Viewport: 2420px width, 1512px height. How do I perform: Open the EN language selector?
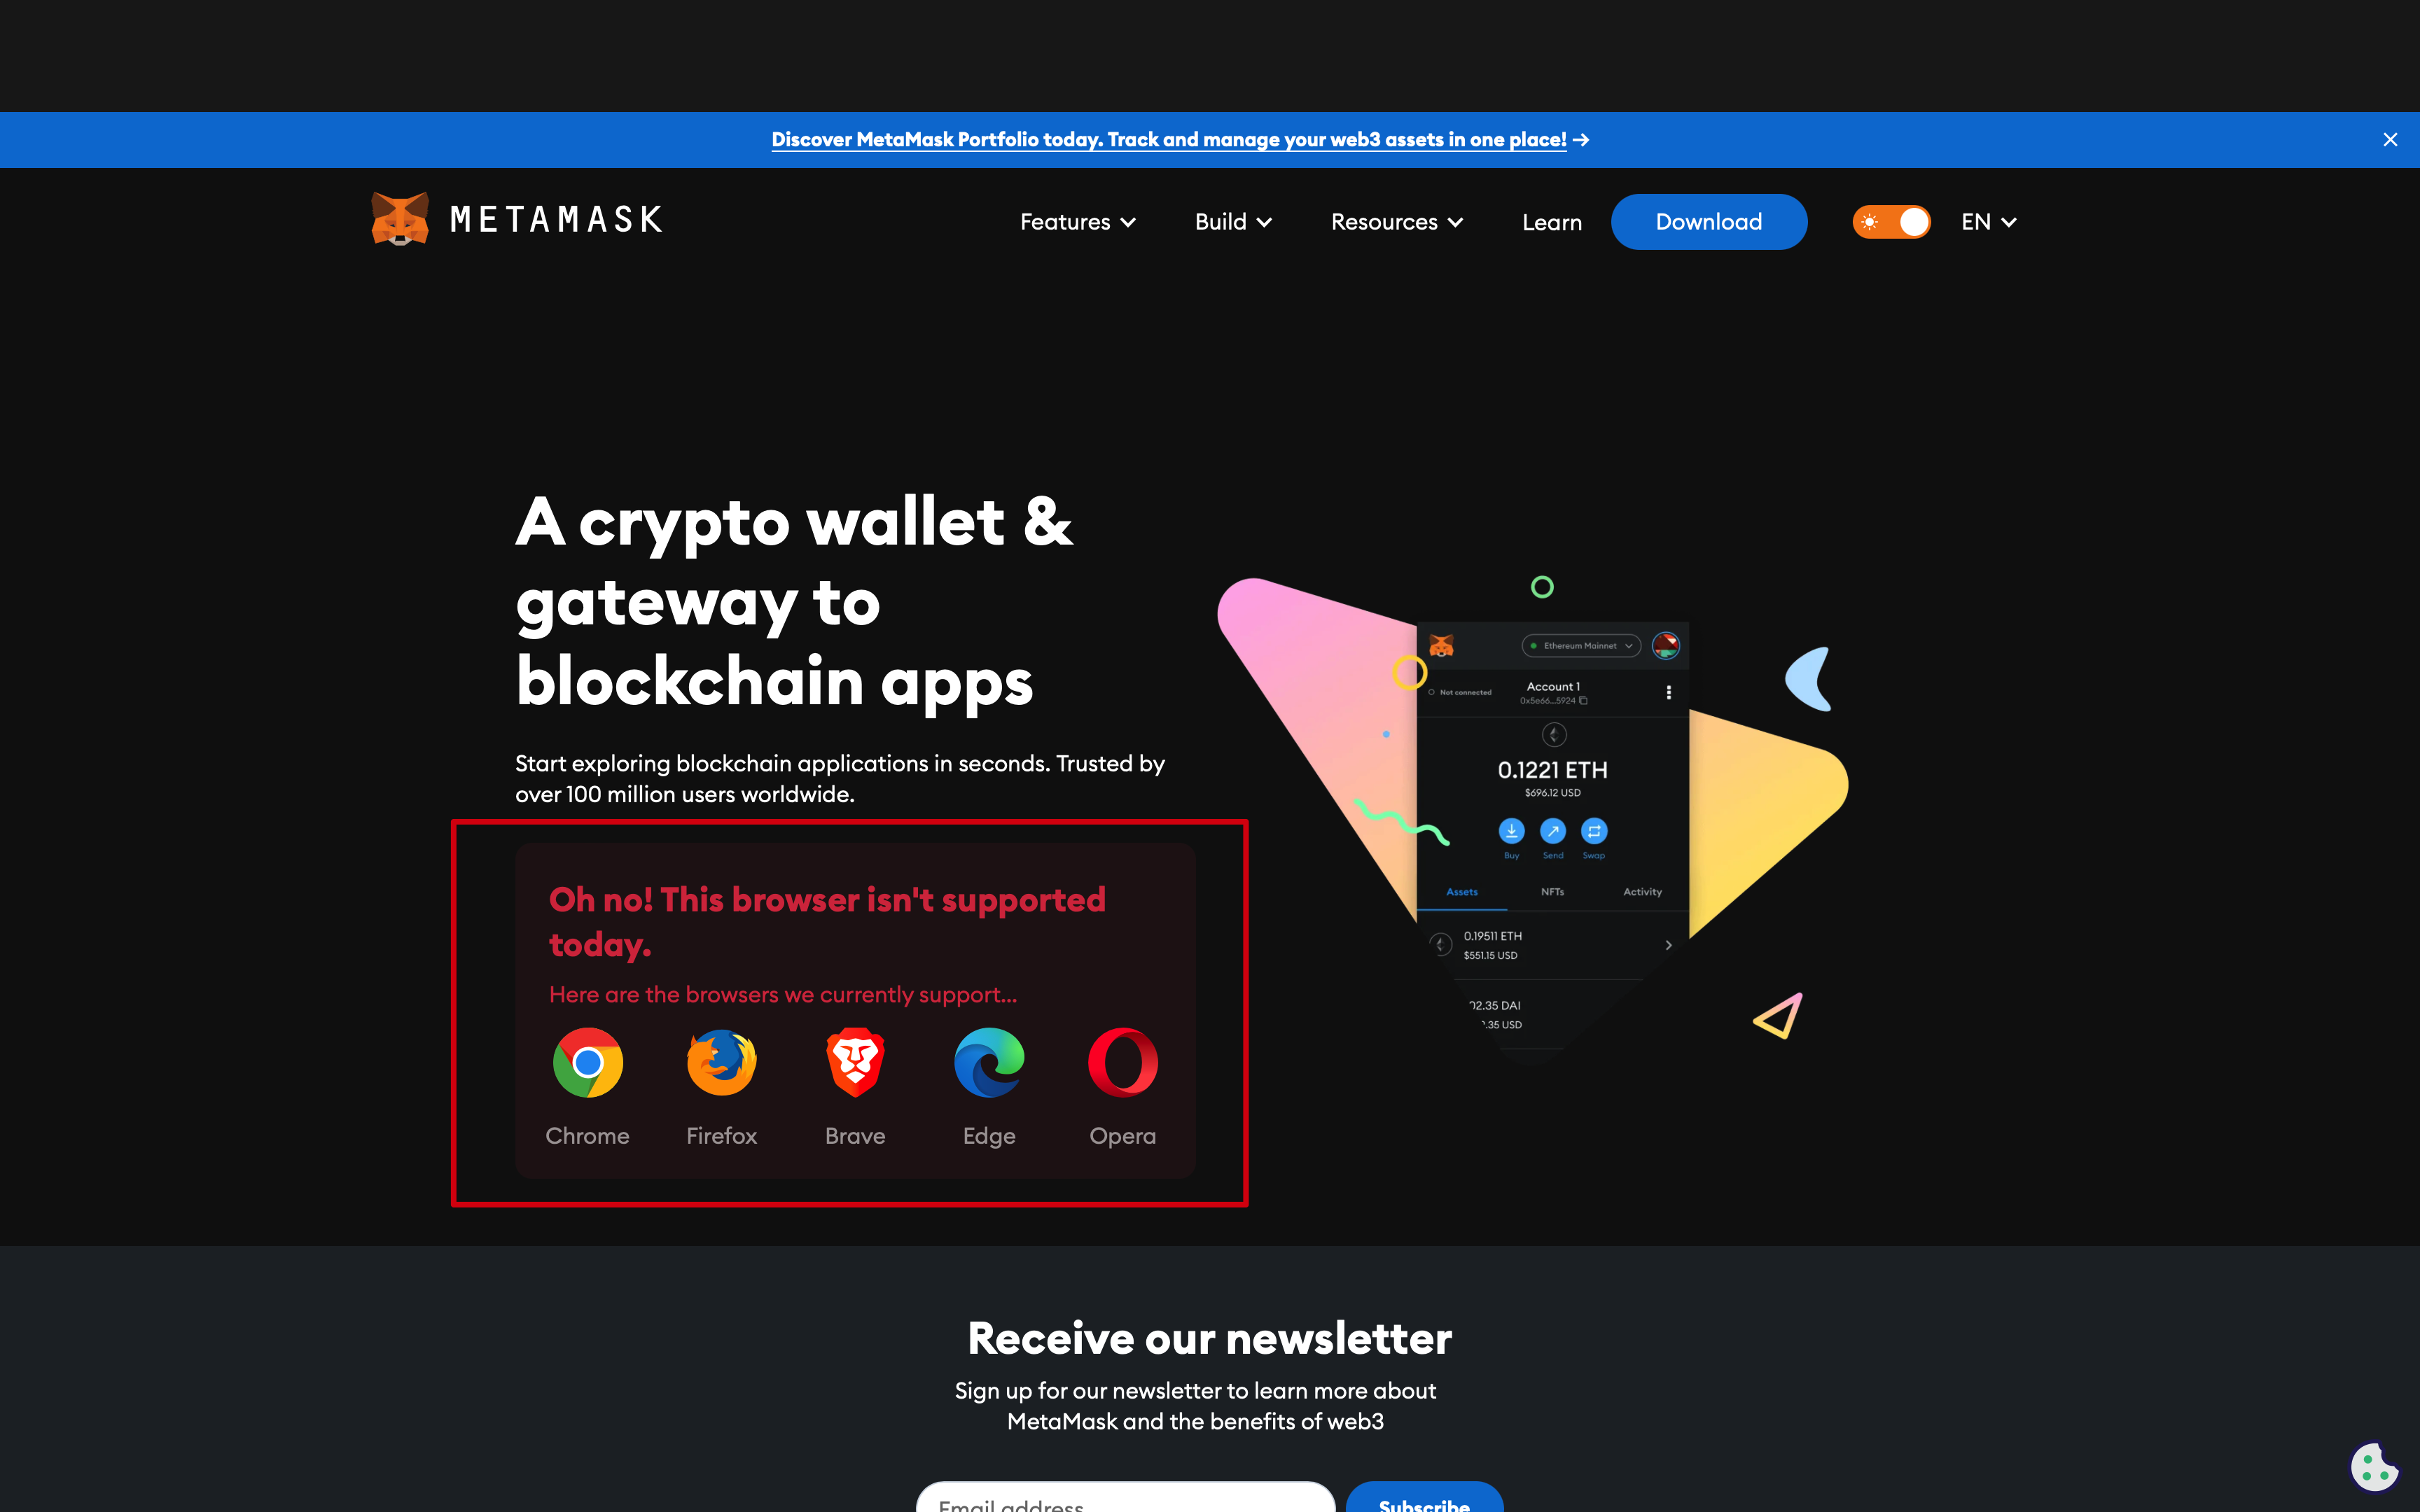click(x=1989, y=222)
